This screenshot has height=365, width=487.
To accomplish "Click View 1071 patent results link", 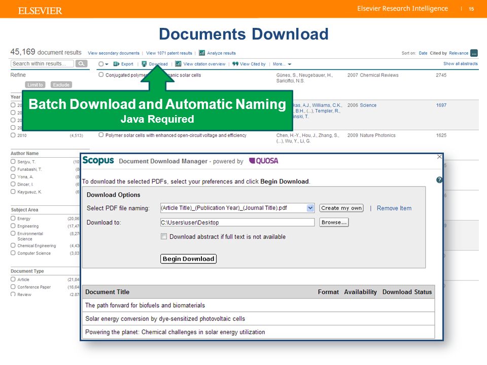I will 169,53.
